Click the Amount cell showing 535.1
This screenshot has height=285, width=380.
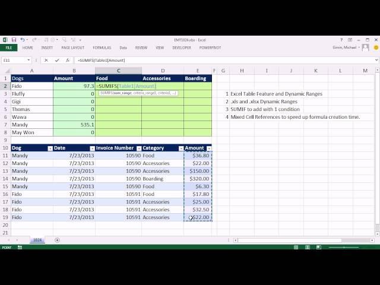point(74,125)
